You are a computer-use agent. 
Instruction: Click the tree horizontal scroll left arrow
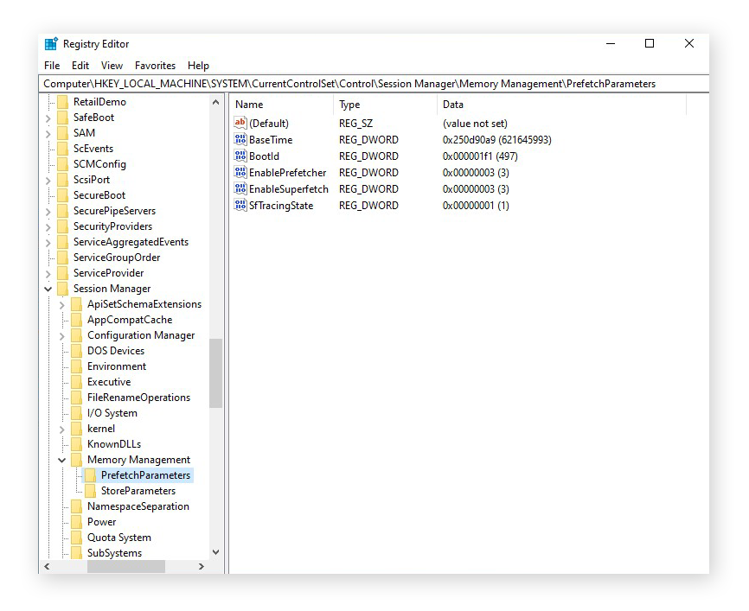(x=47, y=567)
